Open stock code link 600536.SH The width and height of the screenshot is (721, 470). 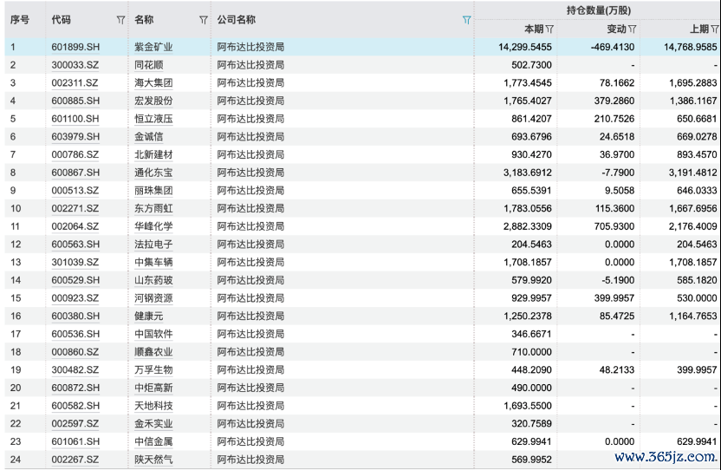coord(75,334)
